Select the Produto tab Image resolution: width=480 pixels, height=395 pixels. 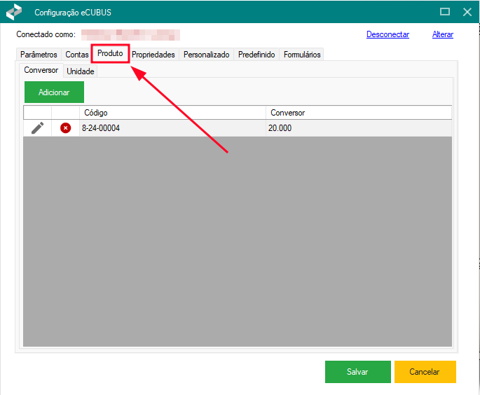(110, 54)
